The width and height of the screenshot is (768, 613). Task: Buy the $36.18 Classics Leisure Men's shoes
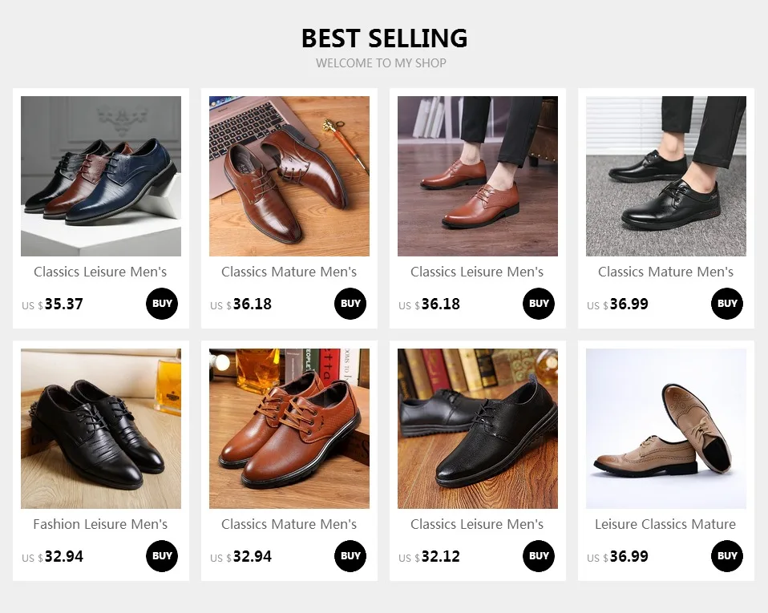point(539,304)
